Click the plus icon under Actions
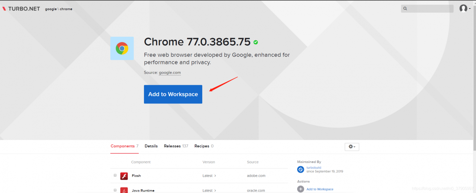Viewport: 476px width, 193px height. [x=300, y=189]
